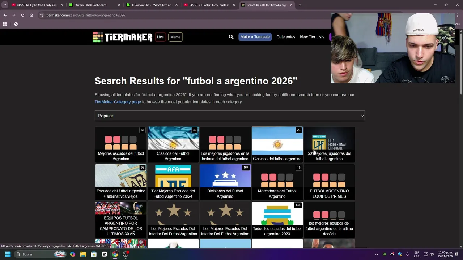Open CapCut from the taskbar
Viewport: 463px width, 260px height.
click(x=104, y=254)
